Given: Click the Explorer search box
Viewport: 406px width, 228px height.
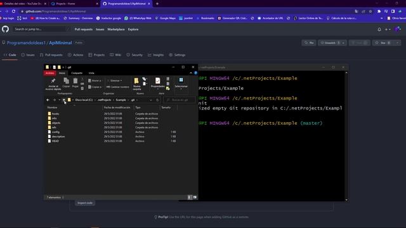Looking at the screenshot, I should (x=180, y=100).
